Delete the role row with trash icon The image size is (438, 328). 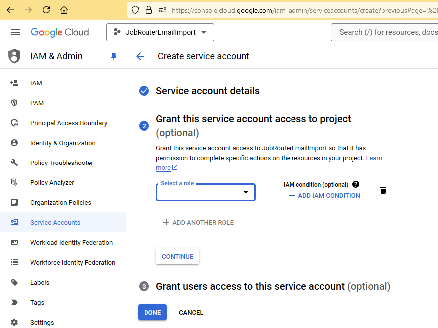pos(383,190)
